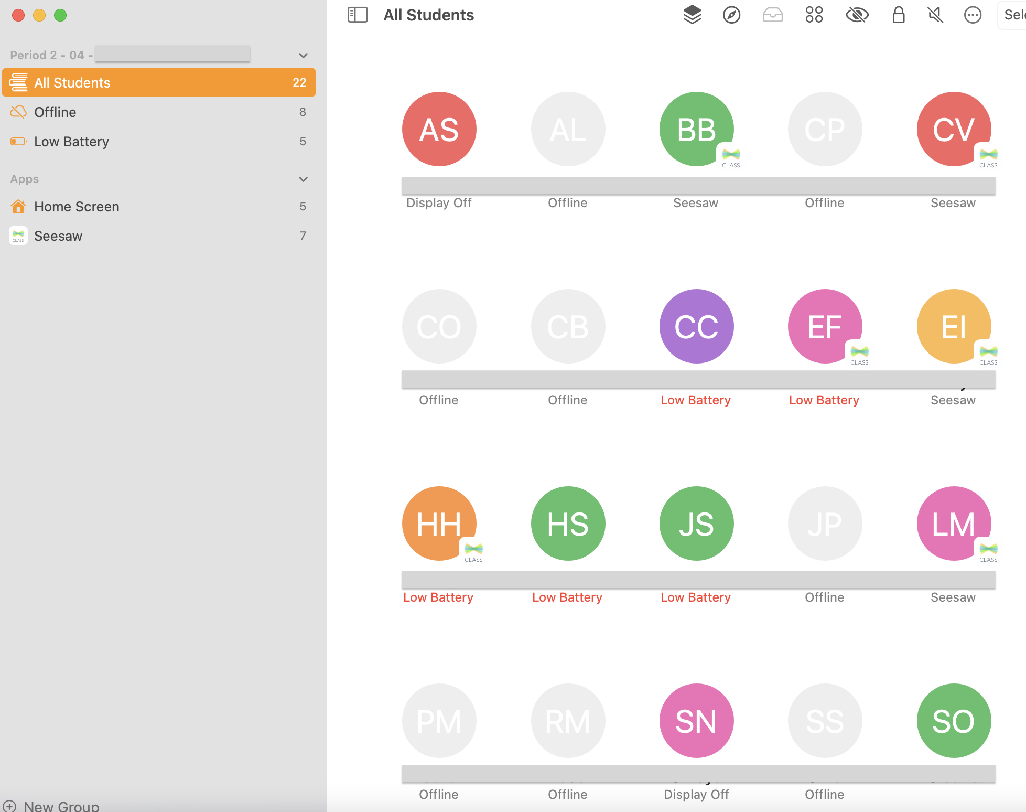1026x812 pixels.
Task: Click the share inbox tray icon
Action: [x=772, y=15]
